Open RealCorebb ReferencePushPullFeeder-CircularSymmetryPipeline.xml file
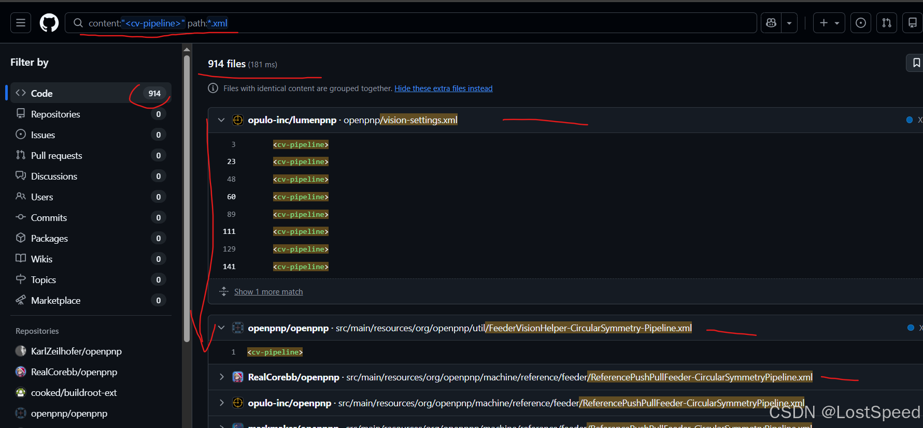 (579, 377)
